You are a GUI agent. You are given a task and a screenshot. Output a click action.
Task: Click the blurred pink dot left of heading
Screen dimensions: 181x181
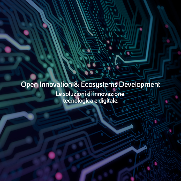33,77
